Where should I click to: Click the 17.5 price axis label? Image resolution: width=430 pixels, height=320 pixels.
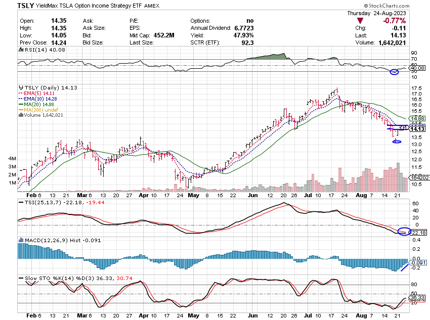(416, 88)
